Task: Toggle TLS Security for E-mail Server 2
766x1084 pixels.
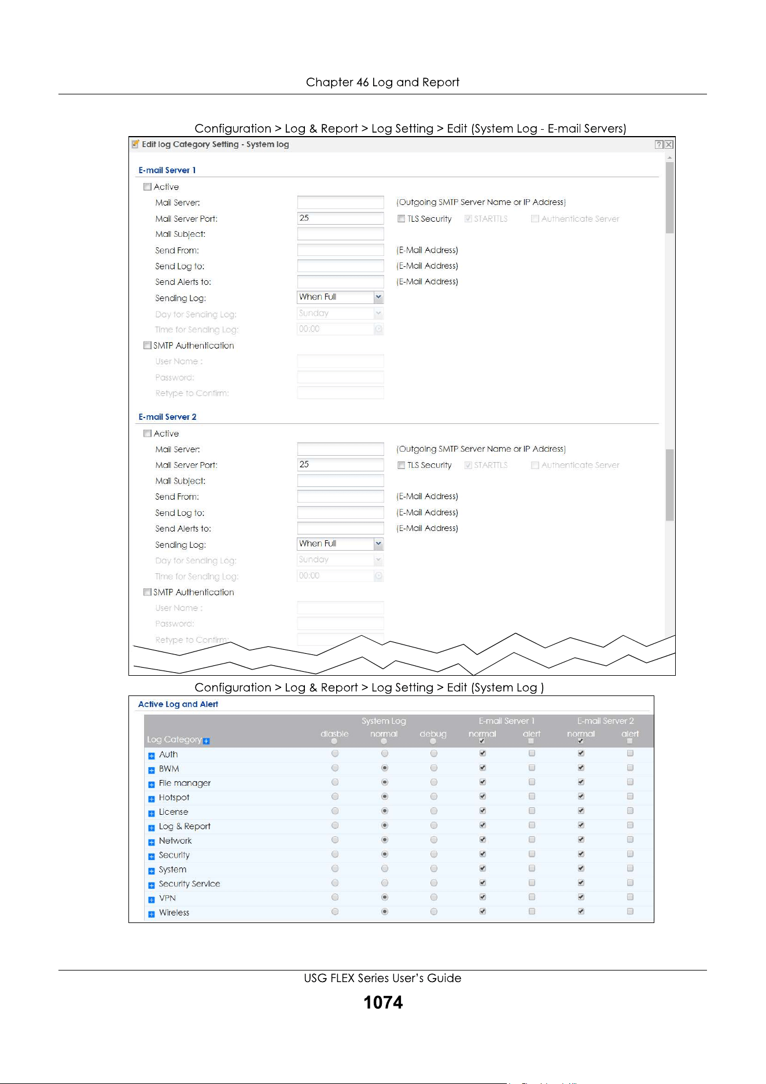Action: coord(401,466)
